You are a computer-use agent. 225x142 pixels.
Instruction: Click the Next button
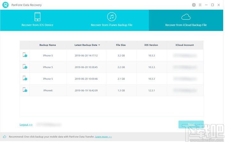(x=191, y=124)
